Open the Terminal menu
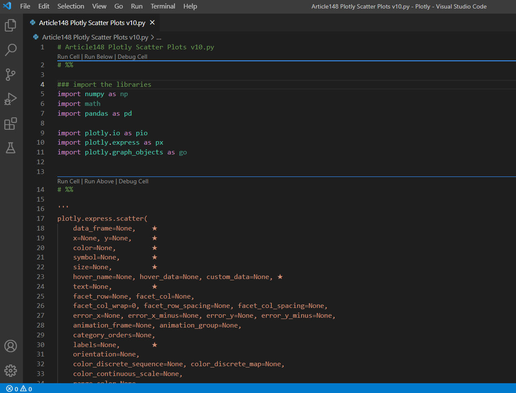This screenshot has width=516, height=393. [x=163, y=6]
